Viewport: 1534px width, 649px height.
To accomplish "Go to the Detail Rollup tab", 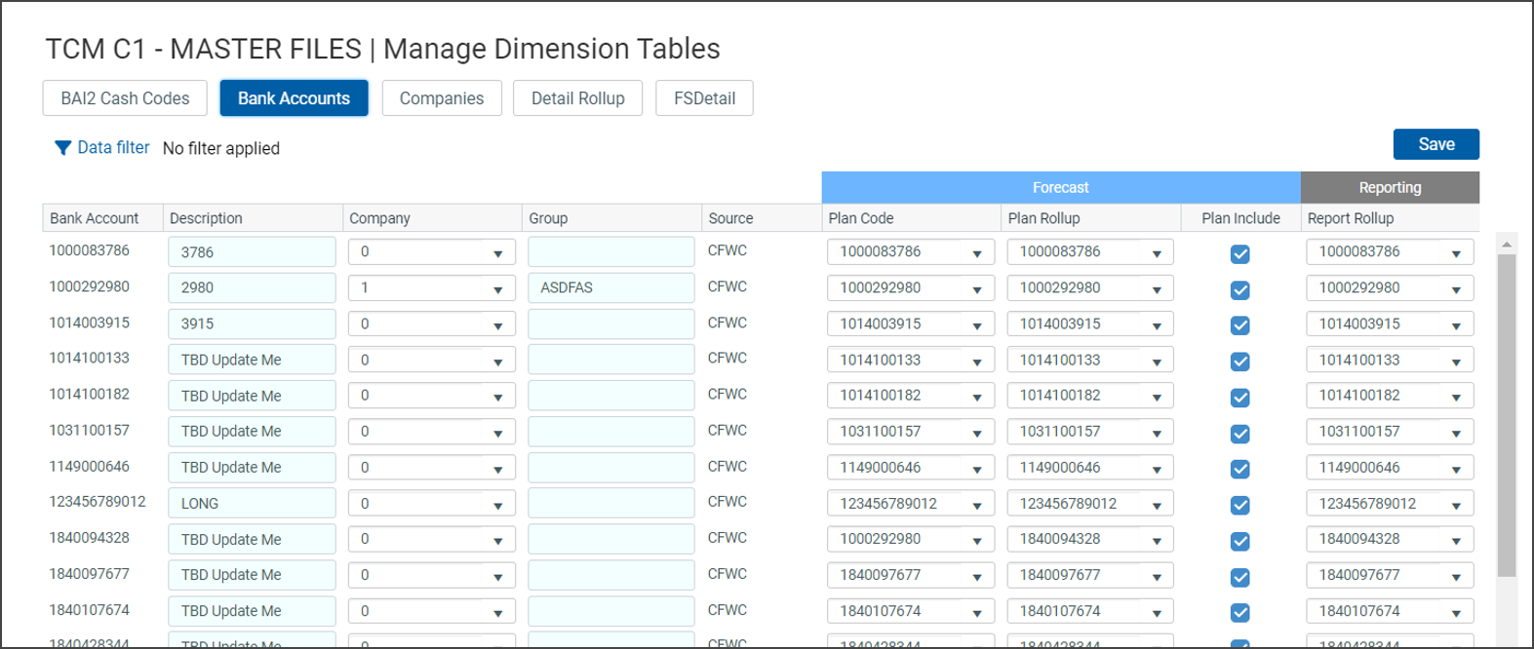I will click(578, 98).
